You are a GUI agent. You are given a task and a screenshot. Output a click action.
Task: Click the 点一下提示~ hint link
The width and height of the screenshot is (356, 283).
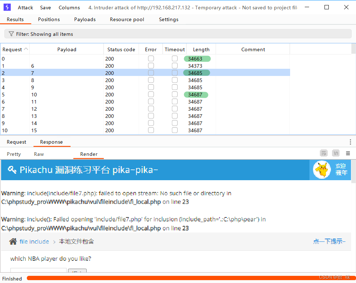329,241
